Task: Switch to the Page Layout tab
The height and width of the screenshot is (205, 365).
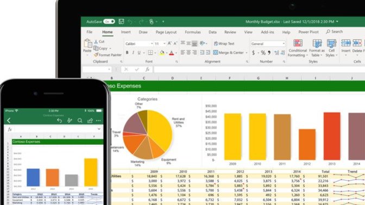Action: coord(166,32)
